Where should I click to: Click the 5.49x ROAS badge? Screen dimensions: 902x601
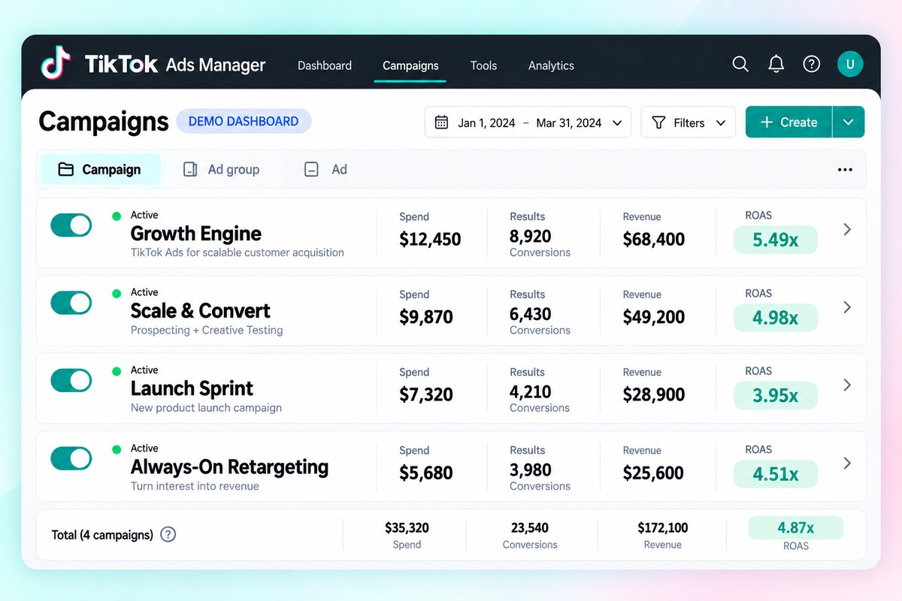pos(776,240)
